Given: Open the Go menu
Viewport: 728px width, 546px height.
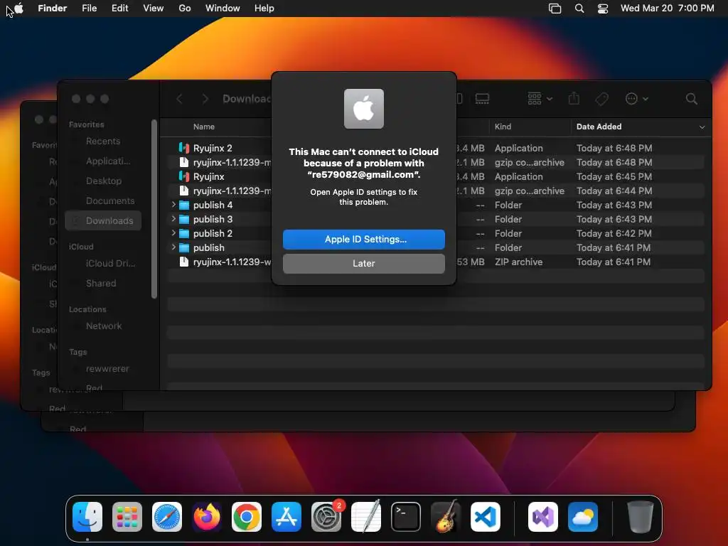Looking at the screenshot, I should point(185,9).
